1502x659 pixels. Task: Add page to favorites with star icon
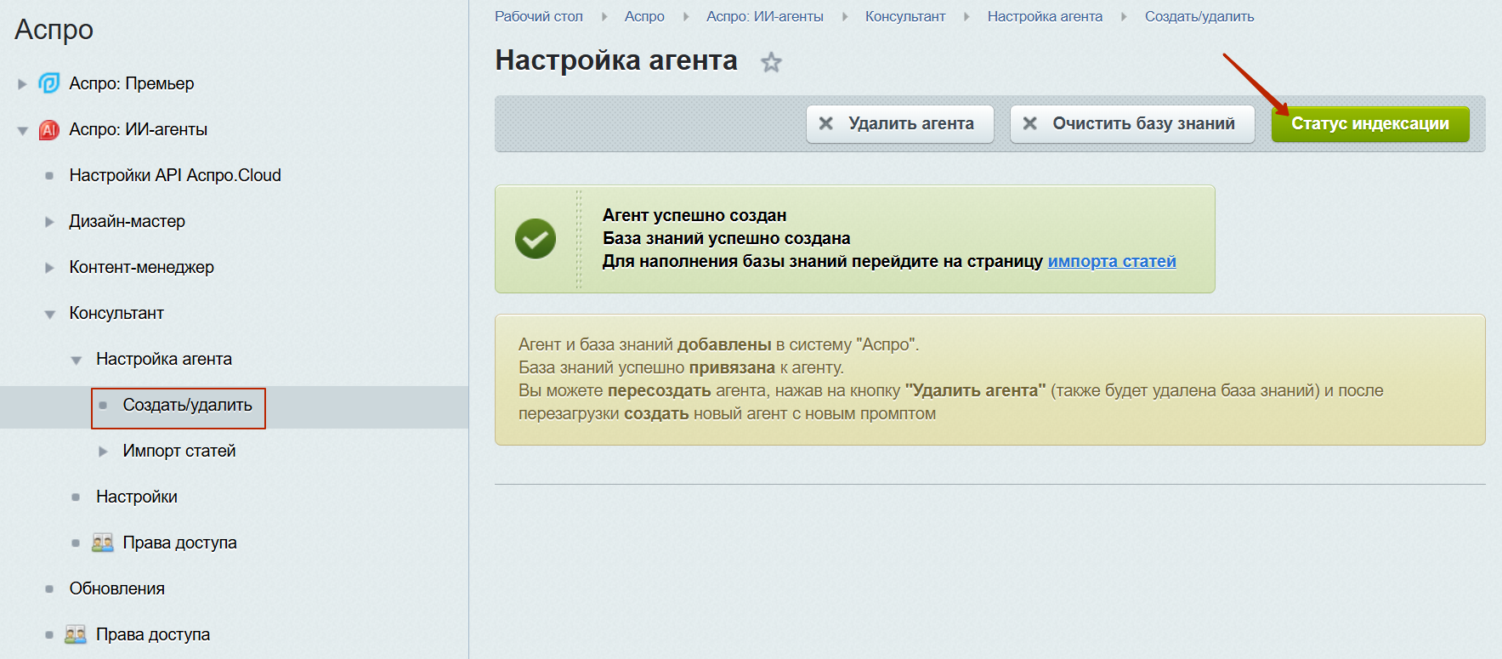(771, 62)
